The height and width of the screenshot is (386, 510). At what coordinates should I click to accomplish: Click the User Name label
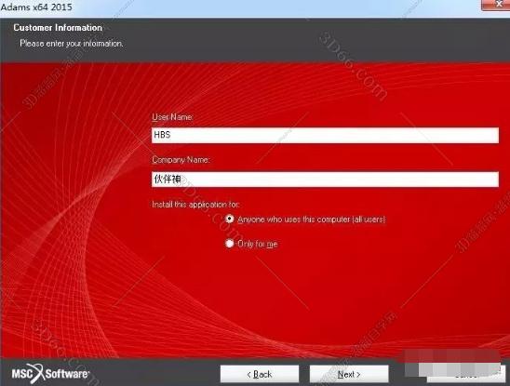pyautogui.click(x=172, y=117)
